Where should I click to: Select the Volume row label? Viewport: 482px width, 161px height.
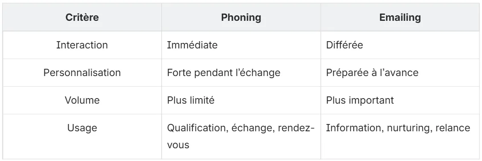pyautogui.click(x=82, y=100)
